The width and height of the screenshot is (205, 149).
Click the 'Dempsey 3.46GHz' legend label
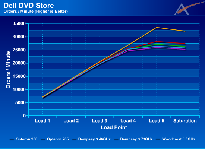94,139
